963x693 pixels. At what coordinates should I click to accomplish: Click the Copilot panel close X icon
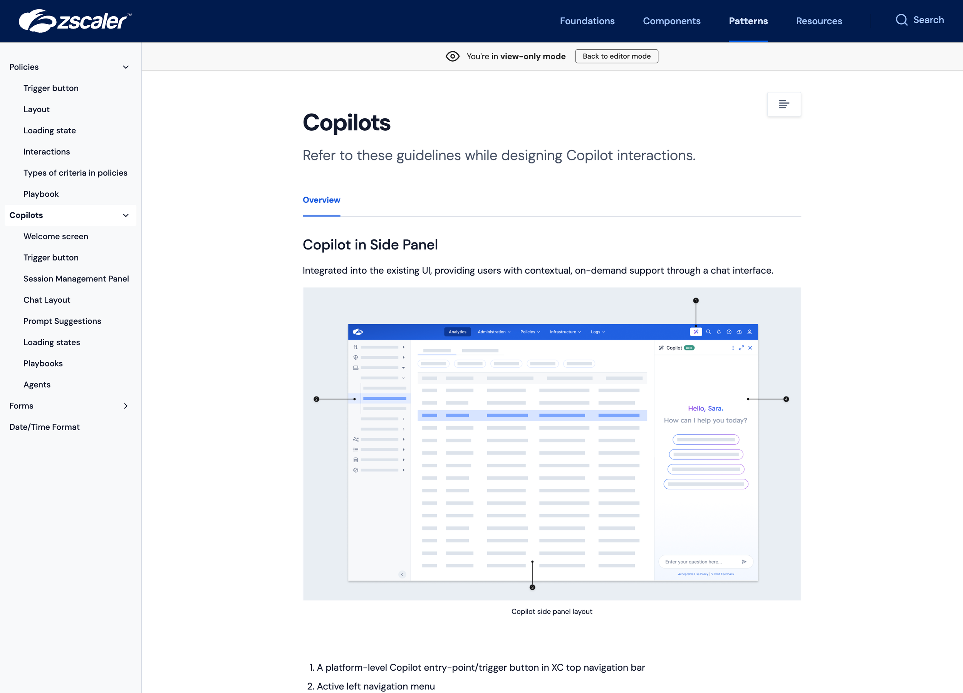coord(750,348)
